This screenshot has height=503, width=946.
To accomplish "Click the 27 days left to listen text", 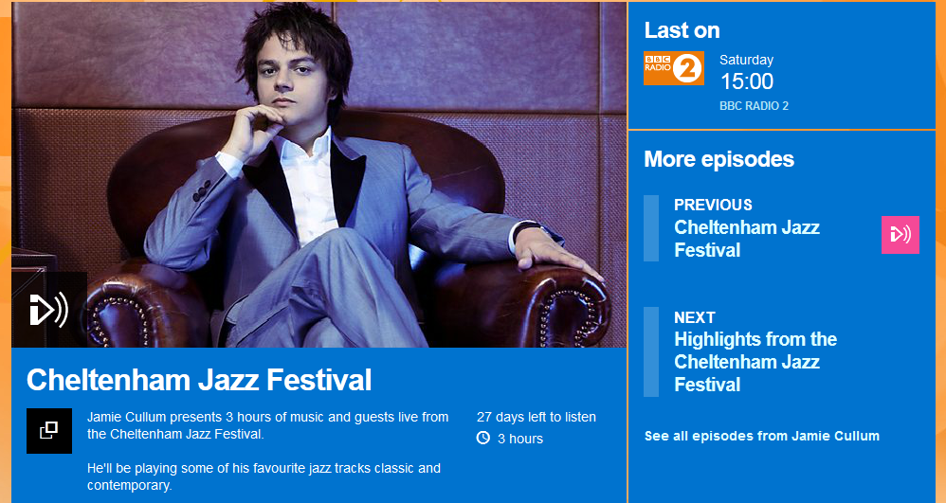I will (x=537, y=417).
